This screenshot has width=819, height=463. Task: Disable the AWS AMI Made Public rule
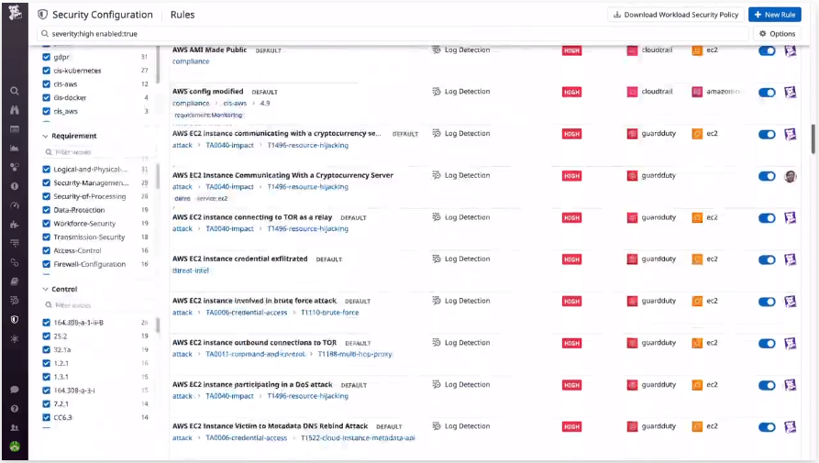[767, 50]
